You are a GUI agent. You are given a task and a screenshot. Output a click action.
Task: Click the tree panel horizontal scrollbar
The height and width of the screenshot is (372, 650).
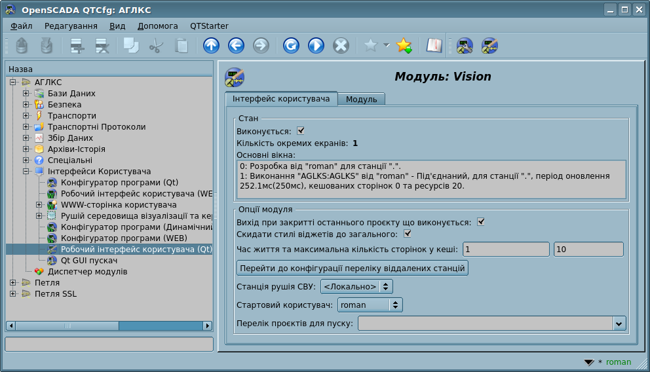point(109,325)
